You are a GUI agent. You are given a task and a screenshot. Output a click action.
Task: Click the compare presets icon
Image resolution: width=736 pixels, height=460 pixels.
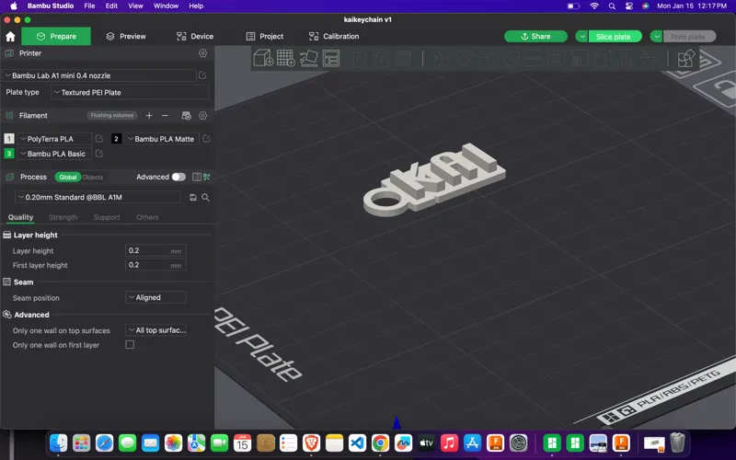(206, 177)
